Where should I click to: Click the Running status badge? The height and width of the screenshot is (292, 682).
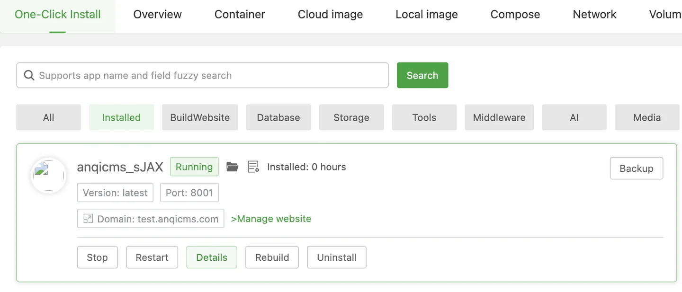(194, 167)
